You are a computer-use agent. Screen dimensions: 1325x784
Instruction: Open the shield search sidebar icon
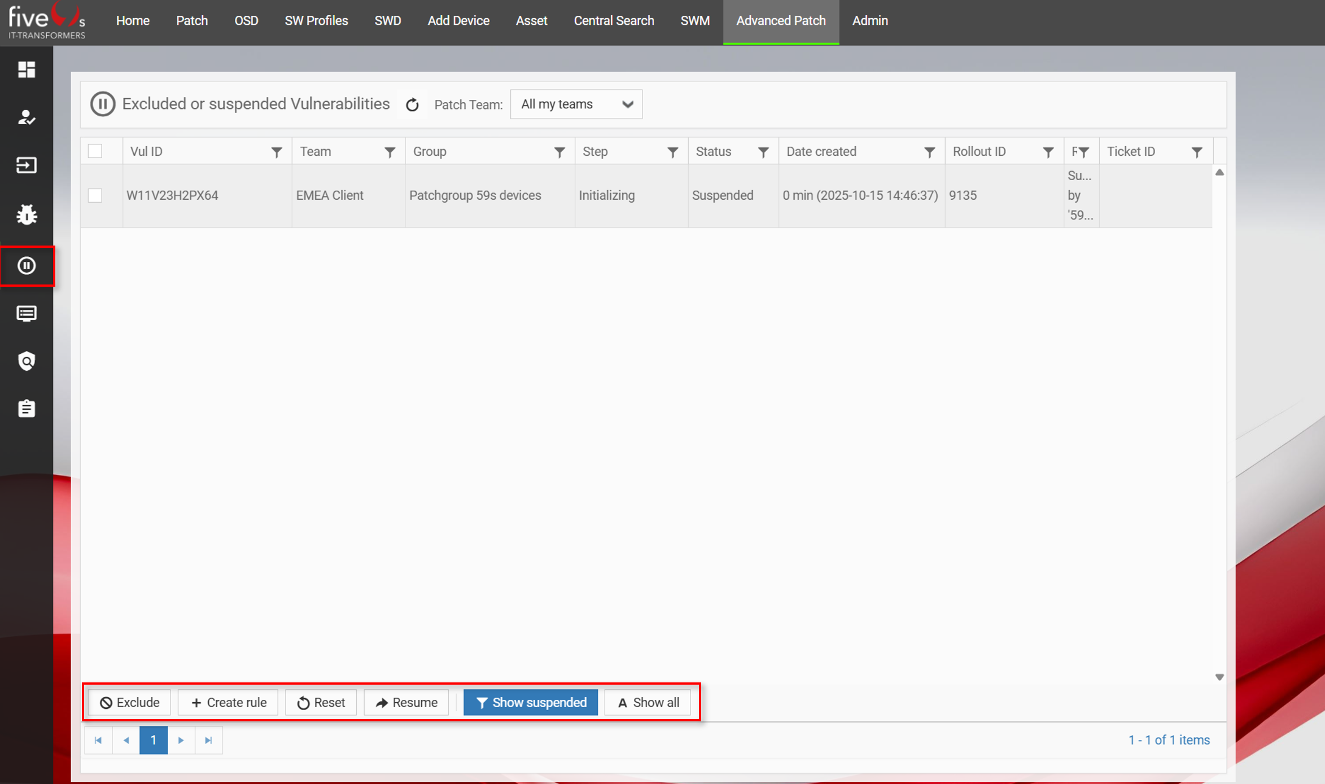[27, 361]
